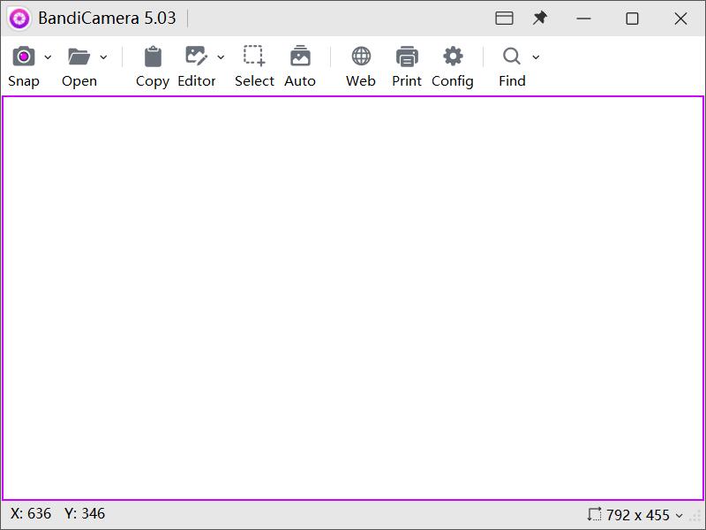The width and height of the screenshot is (706, 530).
Task: Toggle the compact layout icon in the title bar
Action: click(504, 18)
